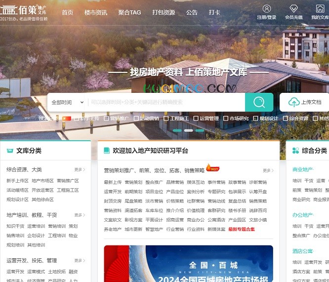Image resolution: width=329 pixels, height=282 pixels.
Task: Open the 案例分析 link
Action: 196,192
